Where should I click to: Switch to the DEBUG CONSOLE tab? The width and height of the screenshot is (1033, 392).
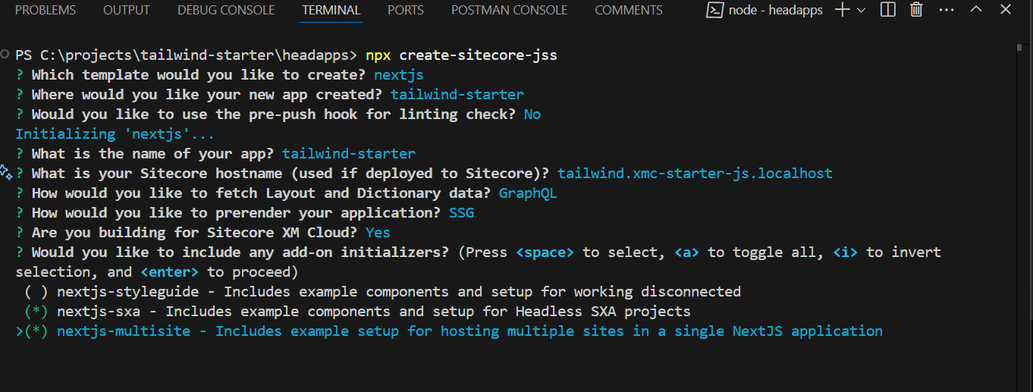(x=226, y=11)
